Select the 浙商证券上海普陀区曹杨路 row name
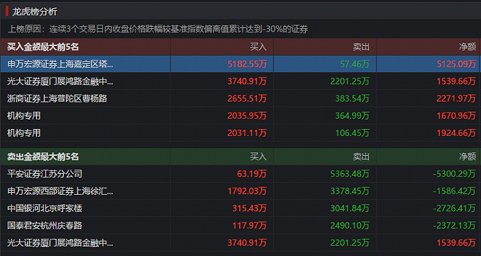 coord(57,98)
